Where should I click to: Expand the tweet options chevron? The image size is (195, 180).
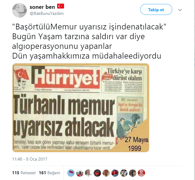coord(180,10)
